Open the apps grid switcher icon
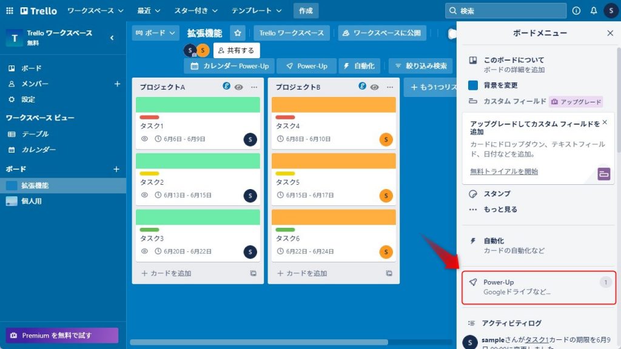The image size is (621, 349). [x=10, y=11]
